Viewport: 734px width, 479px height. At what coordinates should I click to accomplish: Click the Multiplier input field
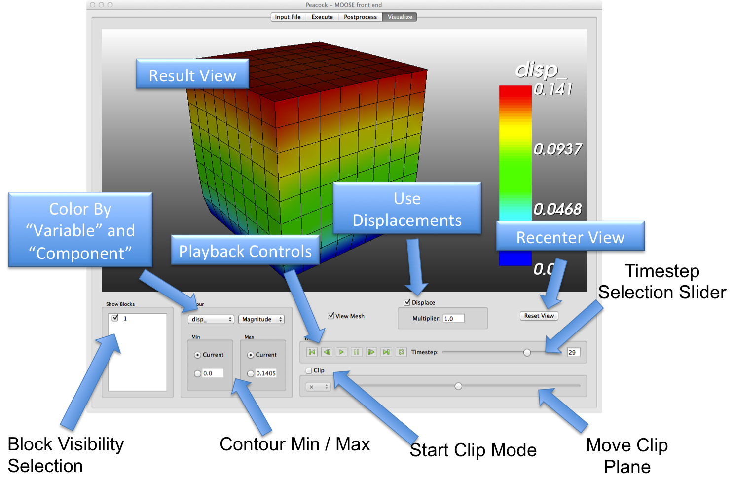click(x=453, y=319)
